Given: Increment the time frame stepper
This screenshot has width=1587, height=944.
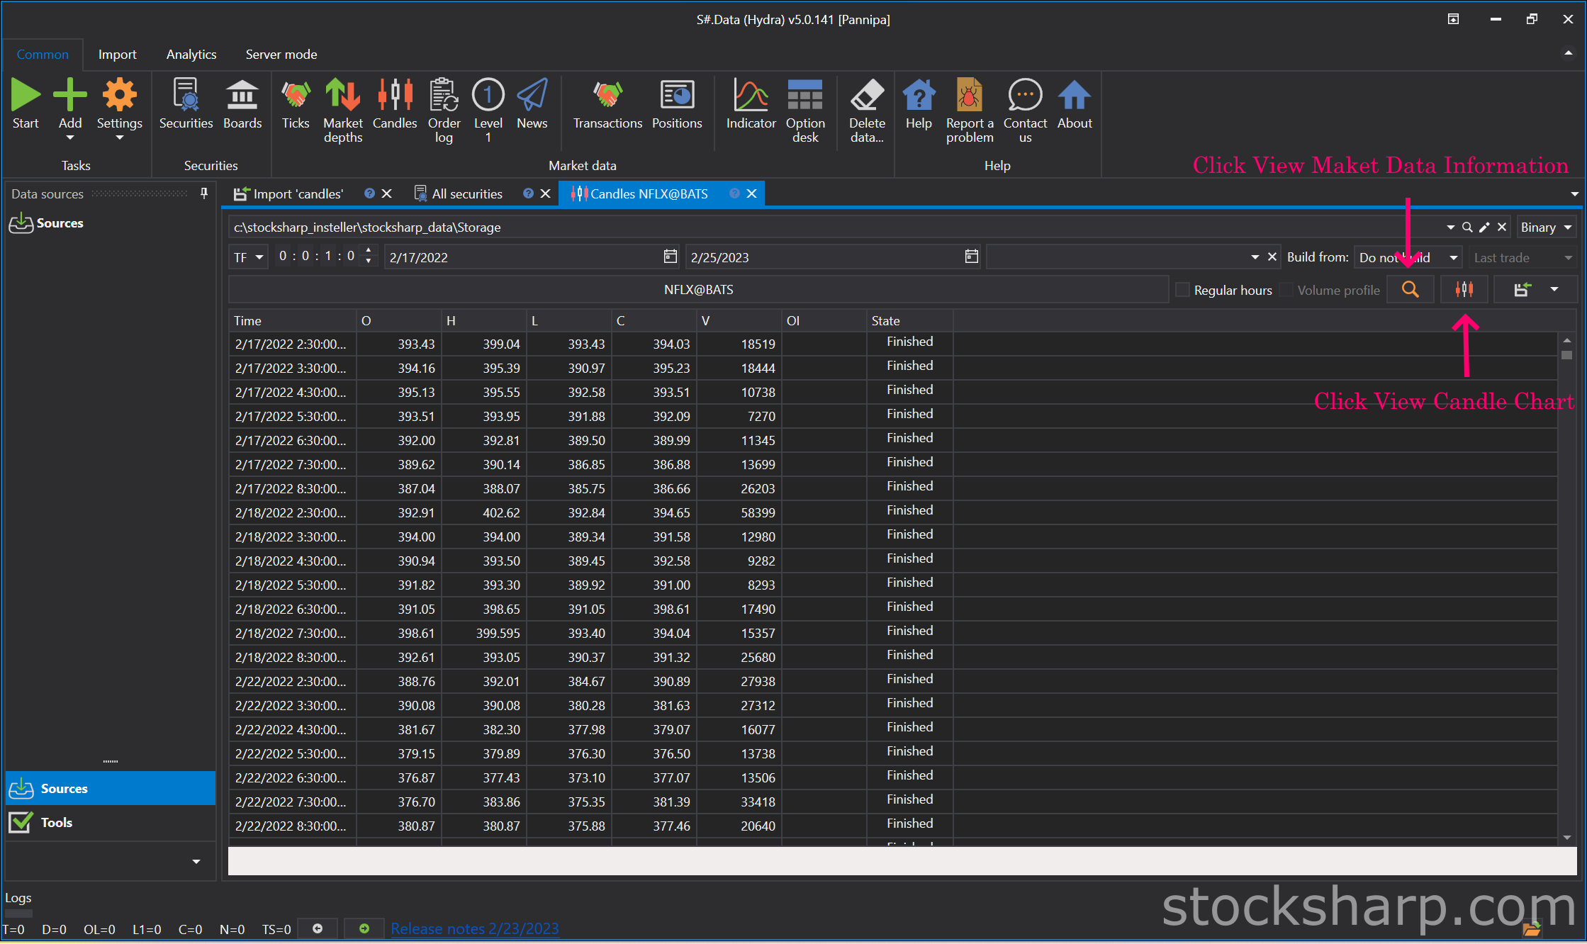Looking at the screenshot, I should coord(368,251).
